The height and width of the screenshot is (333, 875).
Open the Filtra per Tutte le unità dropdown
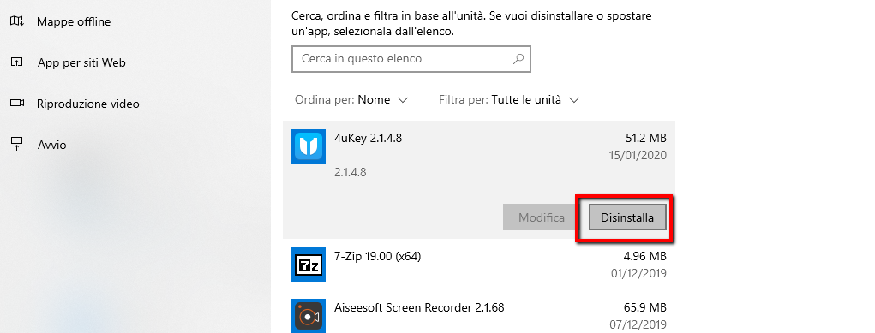pyautogui.click(x=509, y=100)
